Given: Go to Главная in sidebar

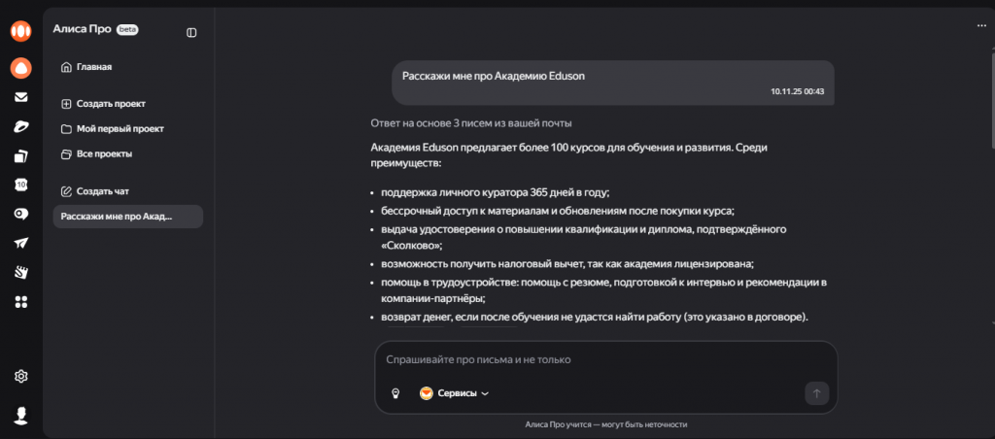Looking at the screenshot, I should [x=93, y=67].
